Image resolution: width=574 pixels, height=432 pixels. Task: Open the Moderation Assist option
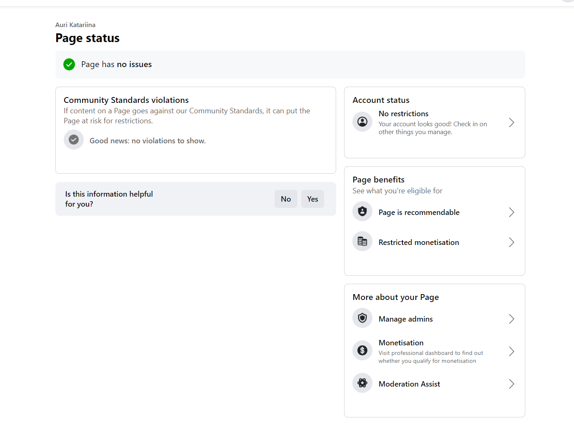click(434, 384)
